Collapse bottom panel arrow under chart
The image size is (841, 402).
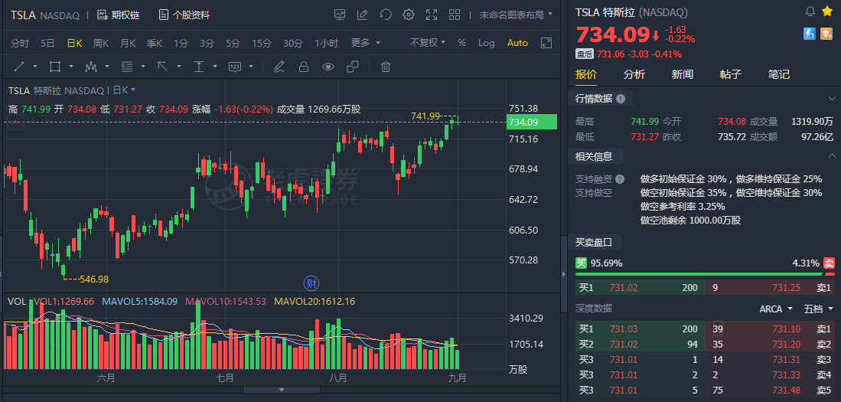click(x=281, y=390)
